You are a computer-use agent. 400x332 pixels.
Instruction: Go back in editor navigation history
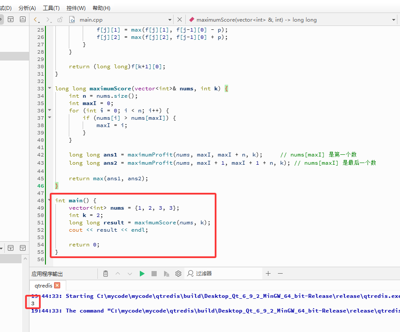[37, 19]
